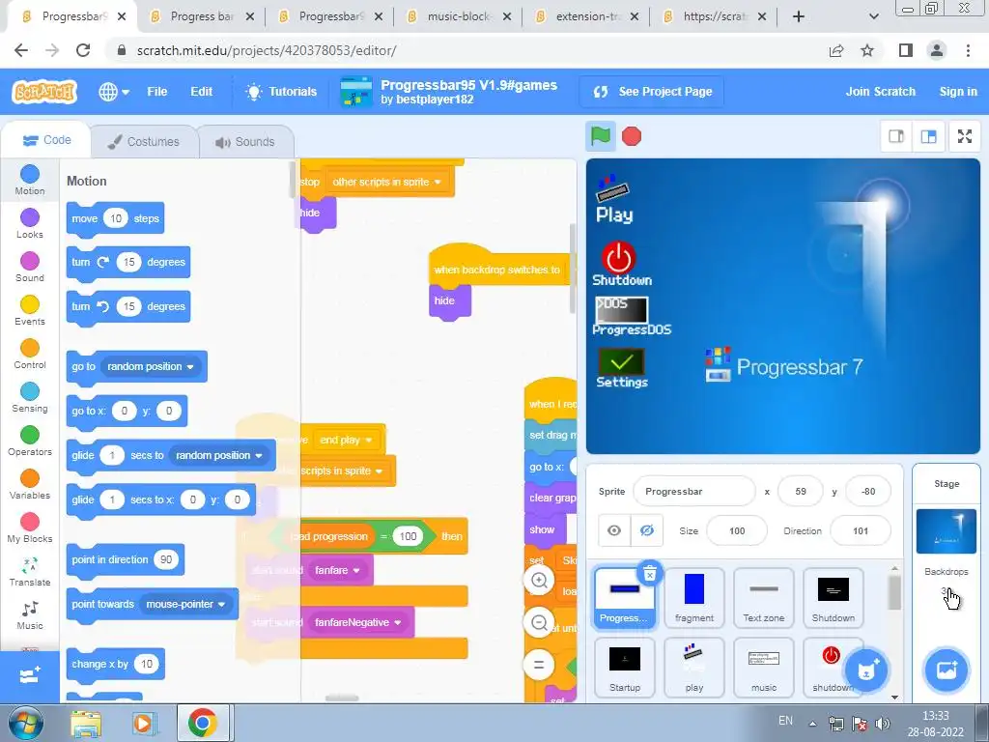Select the Music extension category
989x742 pixels.
[x=30, y=615]
